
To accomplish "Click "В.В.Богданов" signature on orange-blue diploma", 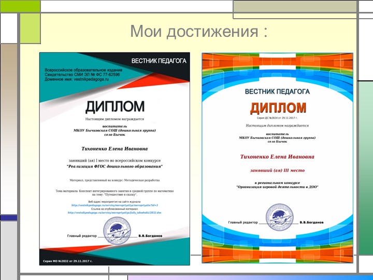I will [312, 222].
